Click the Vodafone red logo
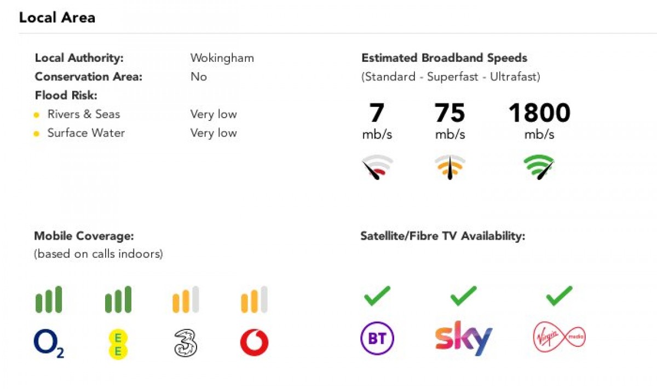The image size is (657, 389). tap(254, 344)
